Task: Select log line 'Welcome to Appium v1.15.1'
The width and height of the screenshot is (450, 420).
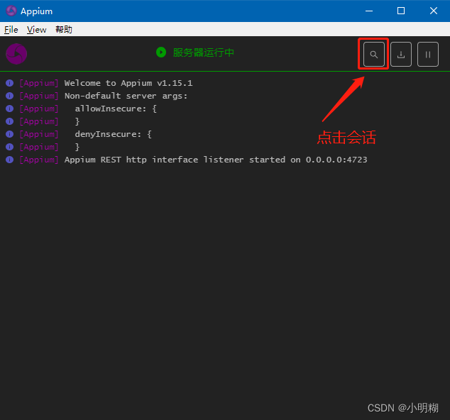Action: coord(128,83)
